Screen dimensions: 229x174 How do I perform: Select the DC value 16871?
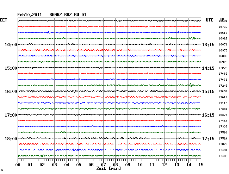[x=223, y=44]
